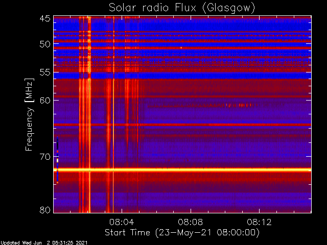Click the '80' frequency tick label
Image resolution: width=327 pixels, height=245 pixels.
45,210
